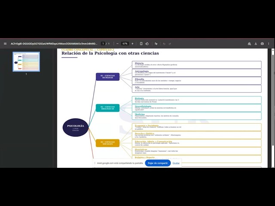Toggle the sidebar with the hamburger menu icon
The image size is (275, 206).
tap(5, 44)
